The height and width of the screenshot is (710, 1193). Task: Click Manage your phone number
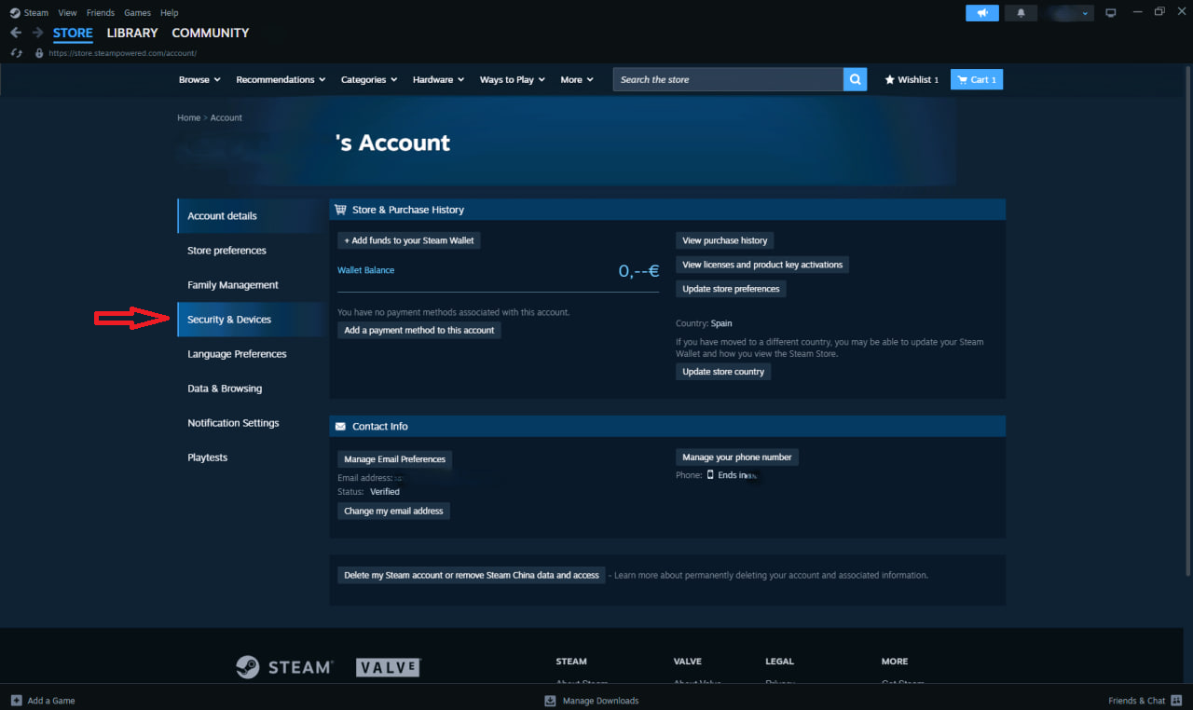click(737, 457)
